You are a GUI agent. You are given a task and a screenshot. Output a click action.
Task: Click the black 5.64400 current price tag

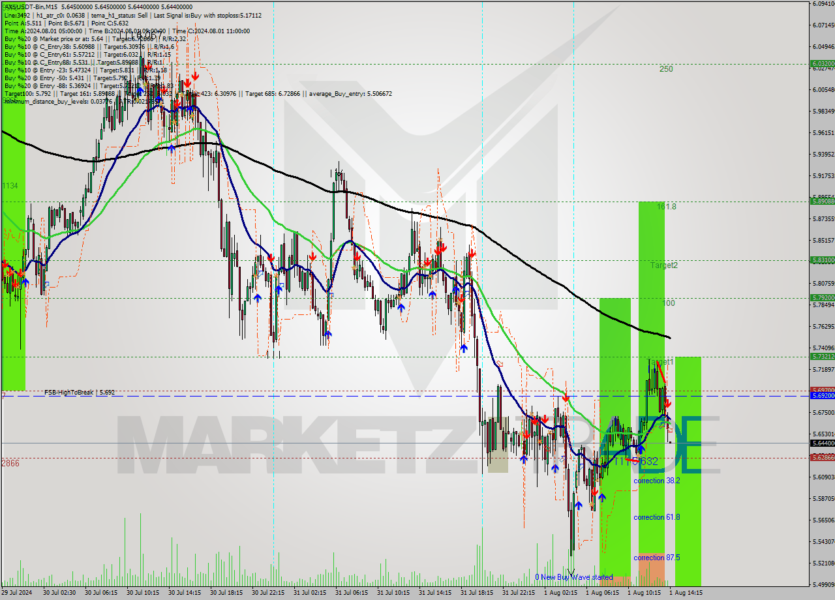click(x=822, y=443)
